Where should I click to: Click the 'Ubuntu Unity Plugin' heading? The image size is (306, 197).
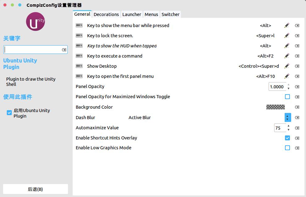20,64
